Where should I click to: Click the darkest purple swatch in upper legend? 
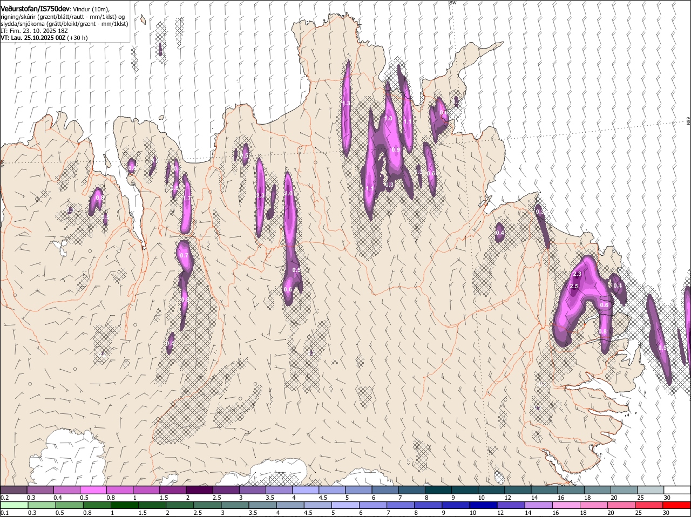[x=199, y=489]
